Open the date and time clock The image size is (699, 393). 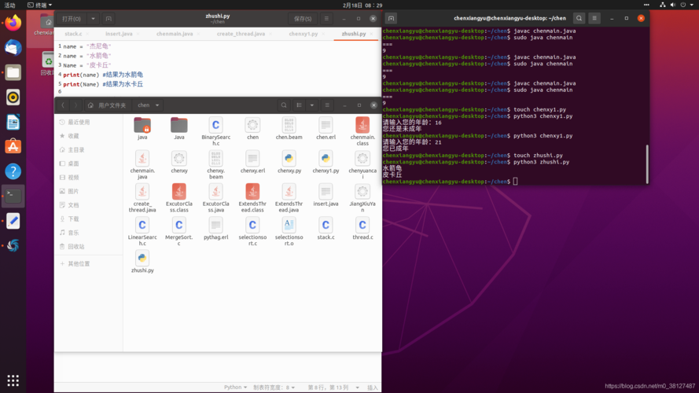pos(362,5)
